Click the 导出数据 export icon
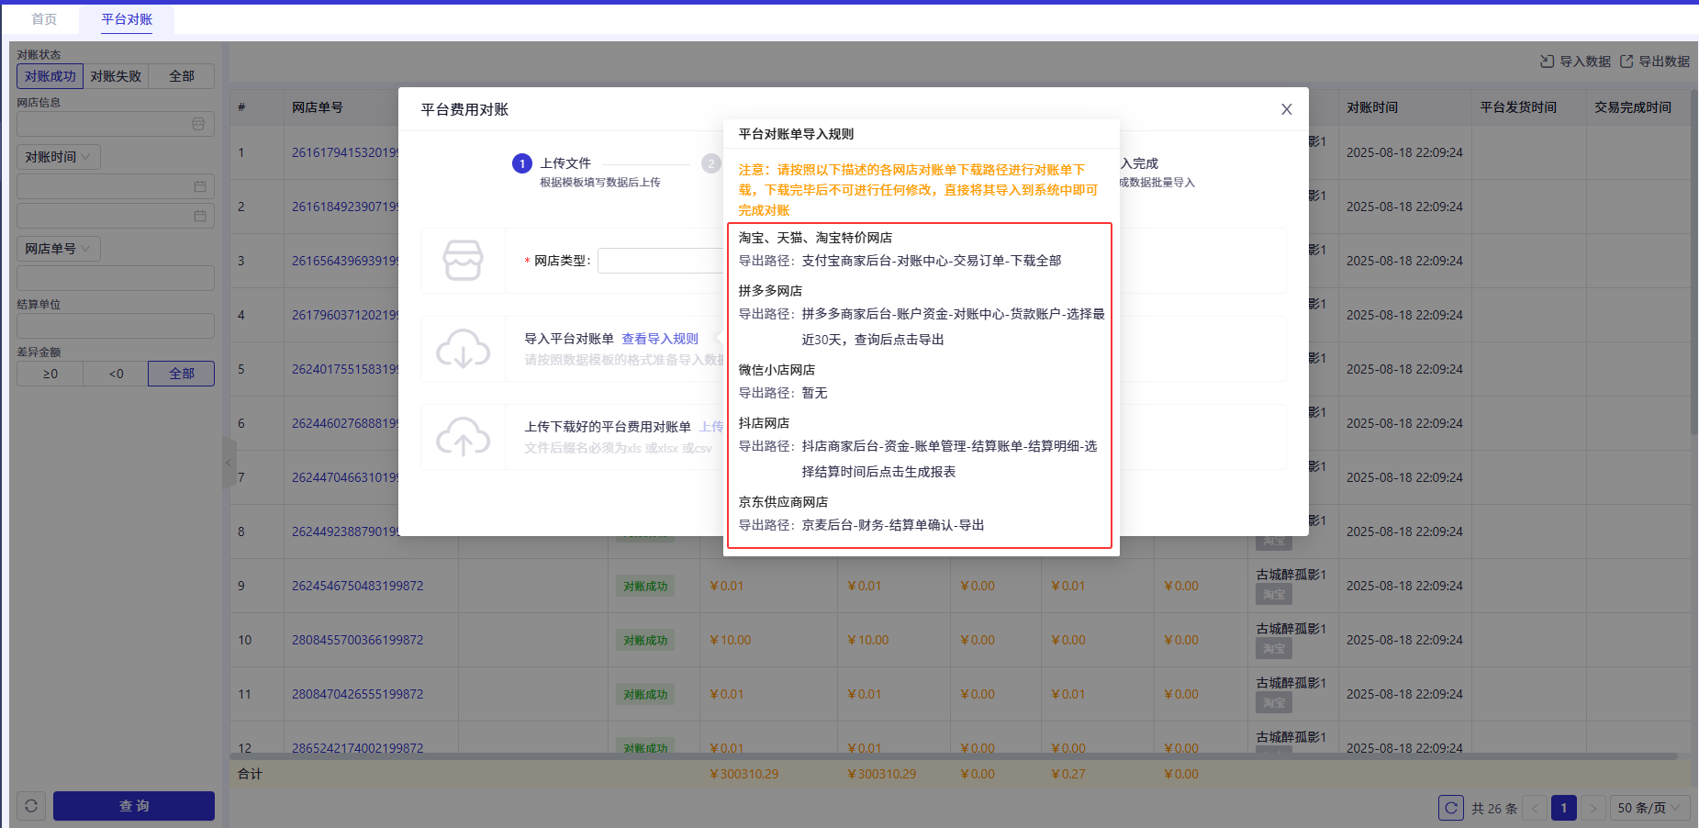 1626,62
